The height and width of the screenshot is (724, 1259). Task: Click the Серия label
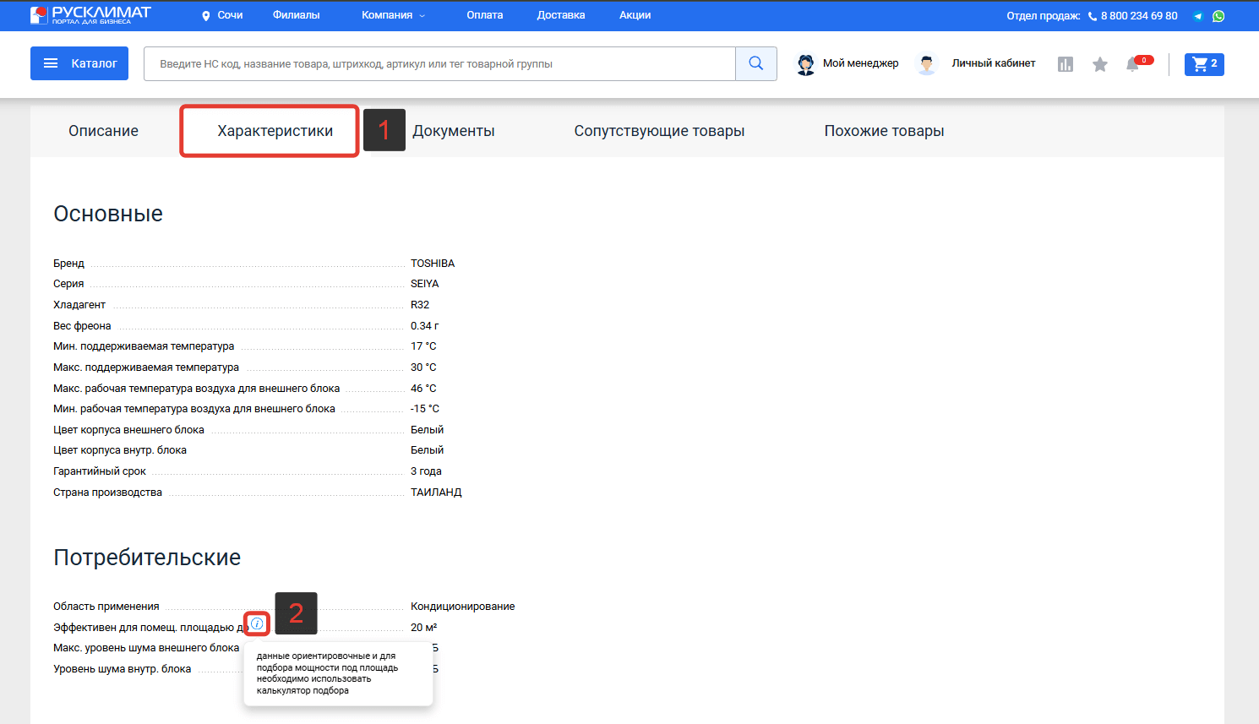tap(68, 284)
